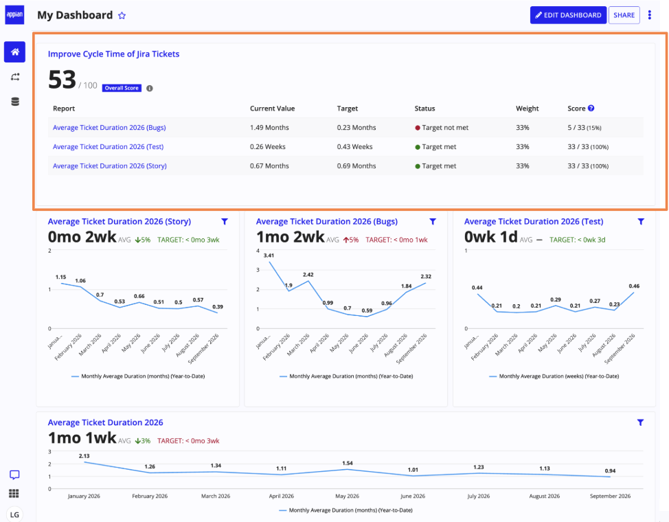Click the 1.49 Months current value
Viewport: 669px width, 522px height.
269,127
